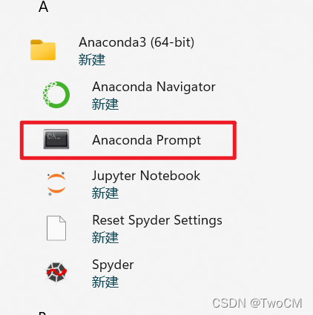The width and height of the screenshot is (313, 315).
Task: Click the CSDN @TwoCM watermark text
Action: [257, 303]
